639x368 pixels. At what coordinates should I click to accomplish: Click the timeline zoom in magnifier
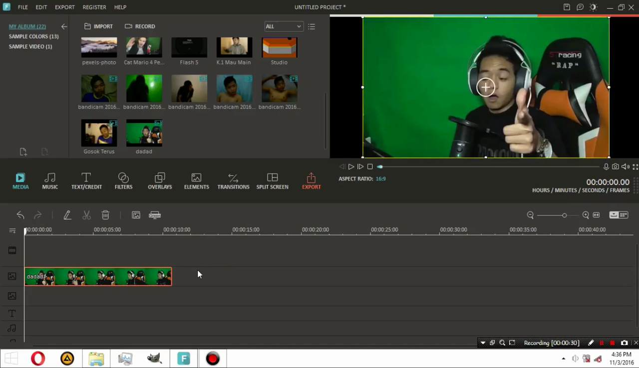click(586, 215)
